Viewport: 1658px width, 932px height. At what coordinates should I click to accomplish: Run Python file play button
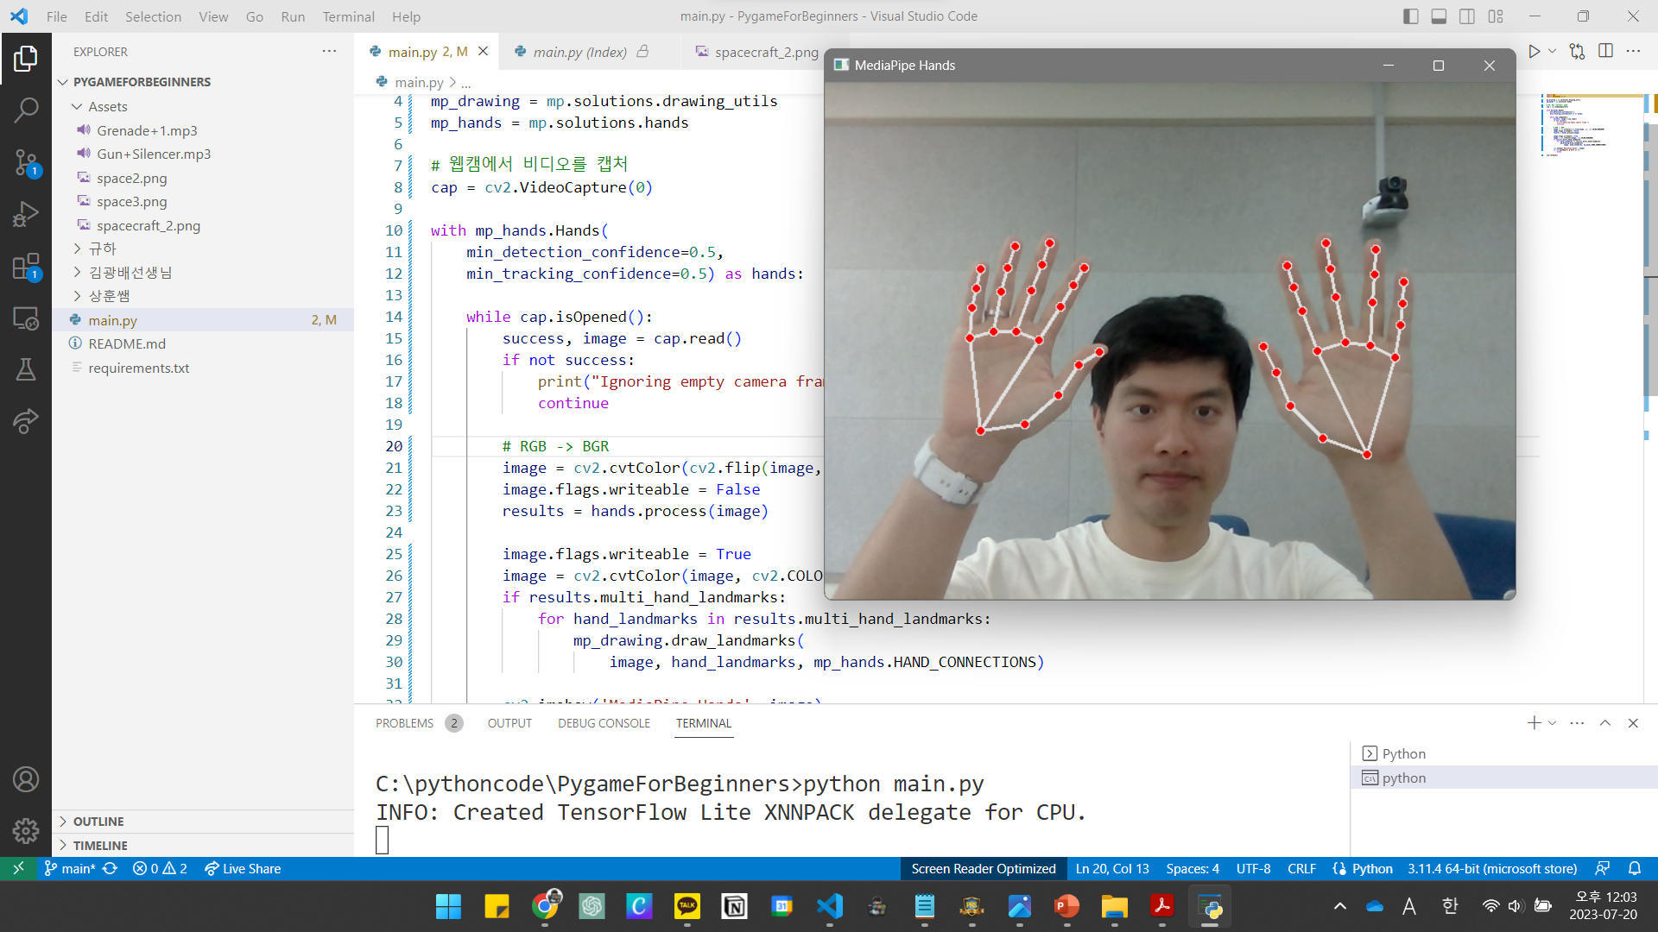pyautogui.click(x=1534, y=52)
